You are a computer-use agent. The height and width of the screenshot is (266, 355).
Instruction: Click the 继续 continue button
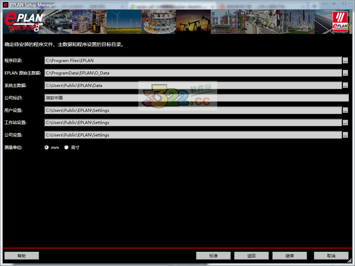(290, 256)
